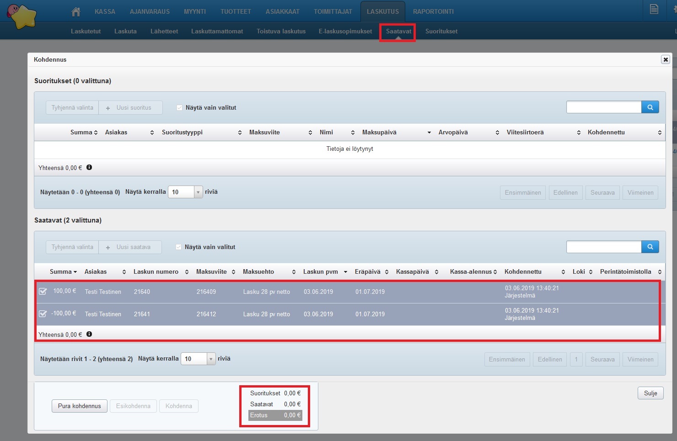Sort Saatavat table by Eräpäivä column
Screen dimensions: 677x441
[x=371, y=272]
